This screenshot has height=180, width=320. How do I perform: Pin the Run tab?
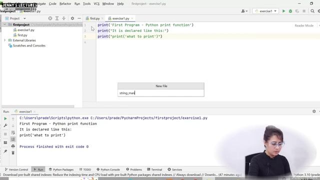click(x=5, y=151)
